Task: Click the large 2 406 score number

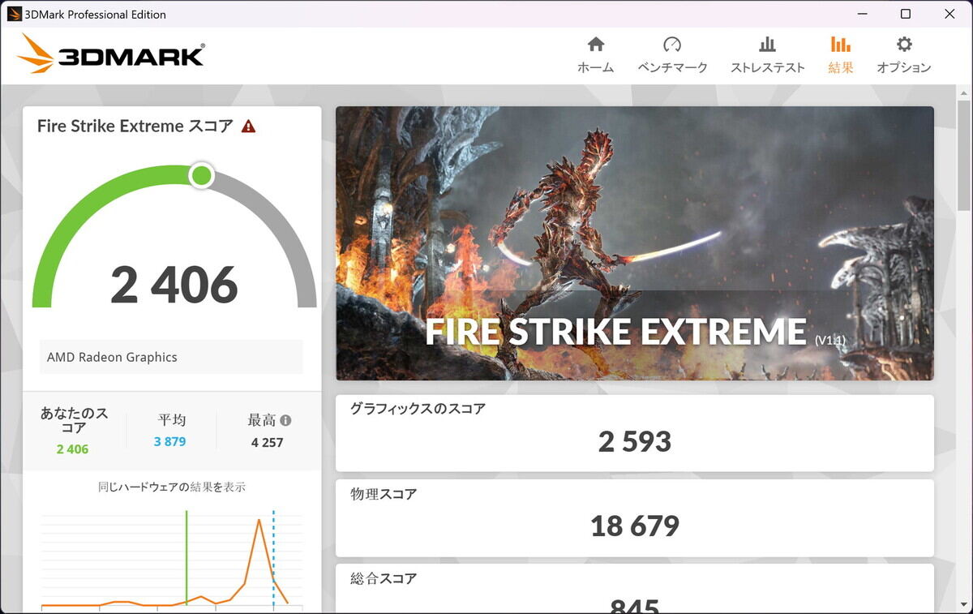Action: coord(174,285)
